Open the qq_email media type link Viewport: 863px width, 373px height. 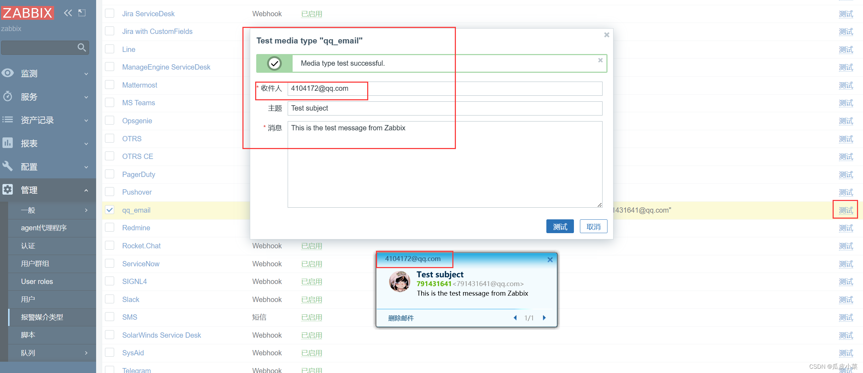click(x=136, y=210)
